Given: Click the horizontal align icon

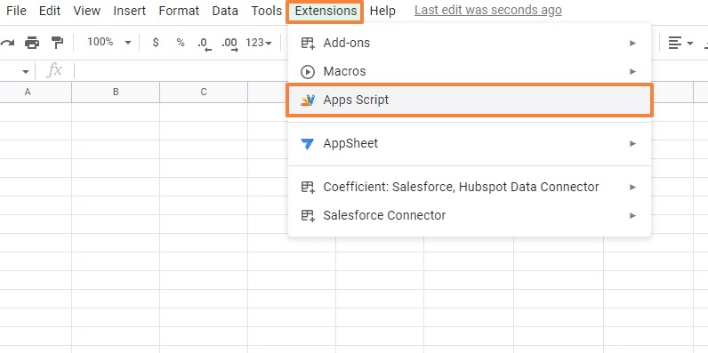Looking at the screenshot, I should [x=674, y=44].
